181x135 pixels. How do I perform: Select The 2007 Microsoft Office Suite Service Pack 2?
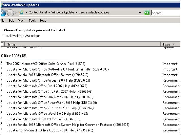pyautogui.click(x=46, y=64)
